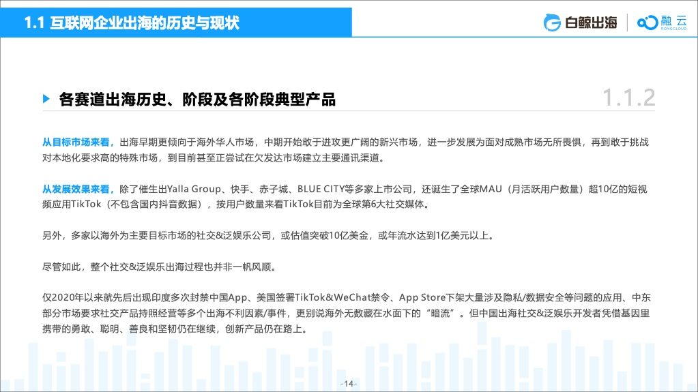Click the phrase TikTok&WeChat禁令

[x=342, y=298]
